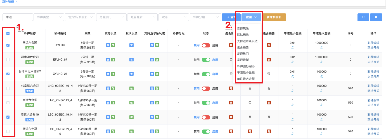
Task: Close the 彩种管理 tab with x
Action: pyautogui.click(x=16, y=2)
